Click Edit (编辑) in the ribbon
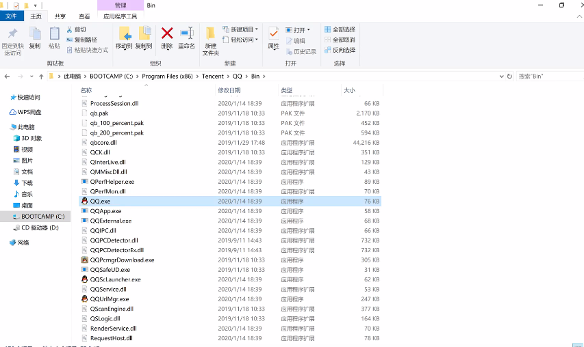Screen dimensions: 584x347 click(296, 41)
